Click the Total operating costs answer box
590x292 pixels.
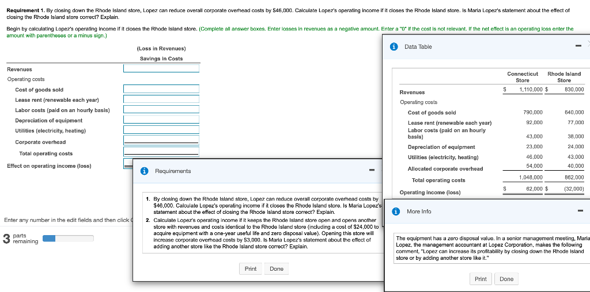[161, 152]
